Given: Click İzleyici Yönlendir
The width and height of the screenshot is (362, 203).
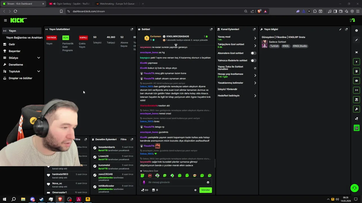Looking at the screenshot, I should coord(227,89).
